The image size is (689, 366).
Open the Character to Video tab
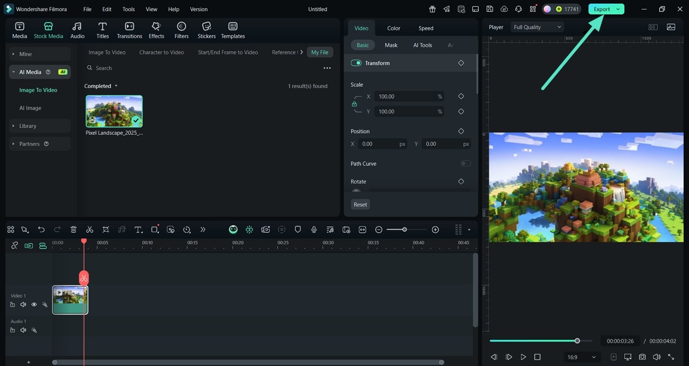click(x=162, y=52)
